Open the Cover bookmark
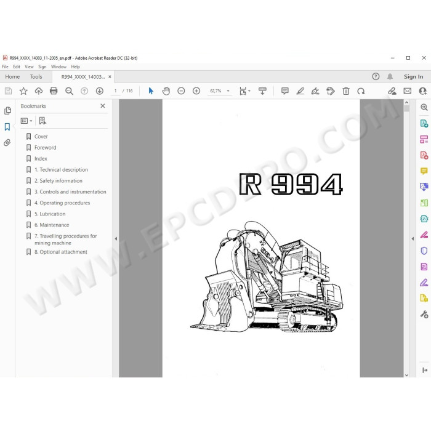The width and height of the screenshot is (431, 431). (x=41, y=136)
